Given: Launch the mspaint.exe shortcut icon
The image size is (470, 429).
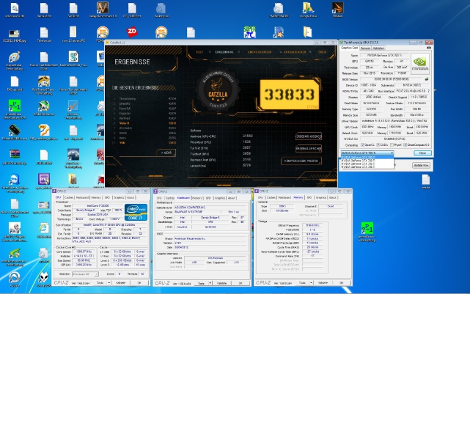Looking at the screenshot, I should pos(14,57).
